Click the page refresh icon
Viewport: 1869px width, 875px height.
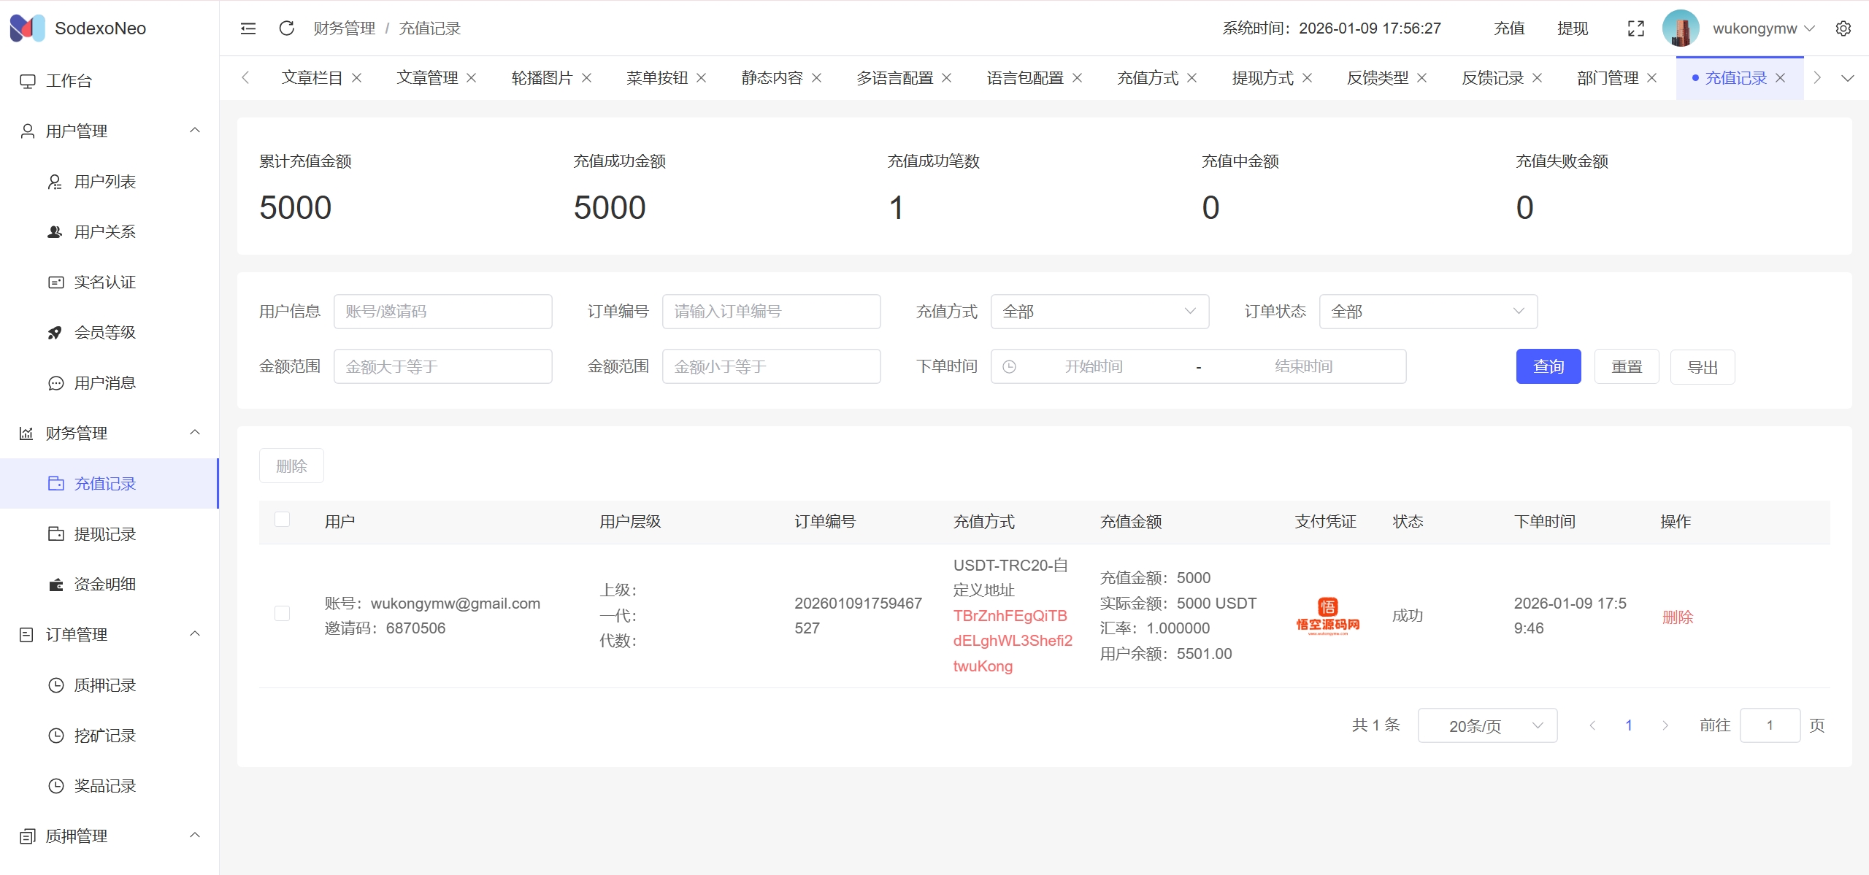pyautogui.click(x=286, y=28)
